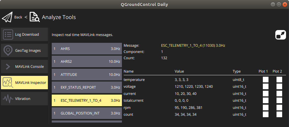This screenshot has height=127, width=289.
Task: Click the Analyze Tools document-magnifier icon
Action: pyautogui.click(x=35, y=17)
